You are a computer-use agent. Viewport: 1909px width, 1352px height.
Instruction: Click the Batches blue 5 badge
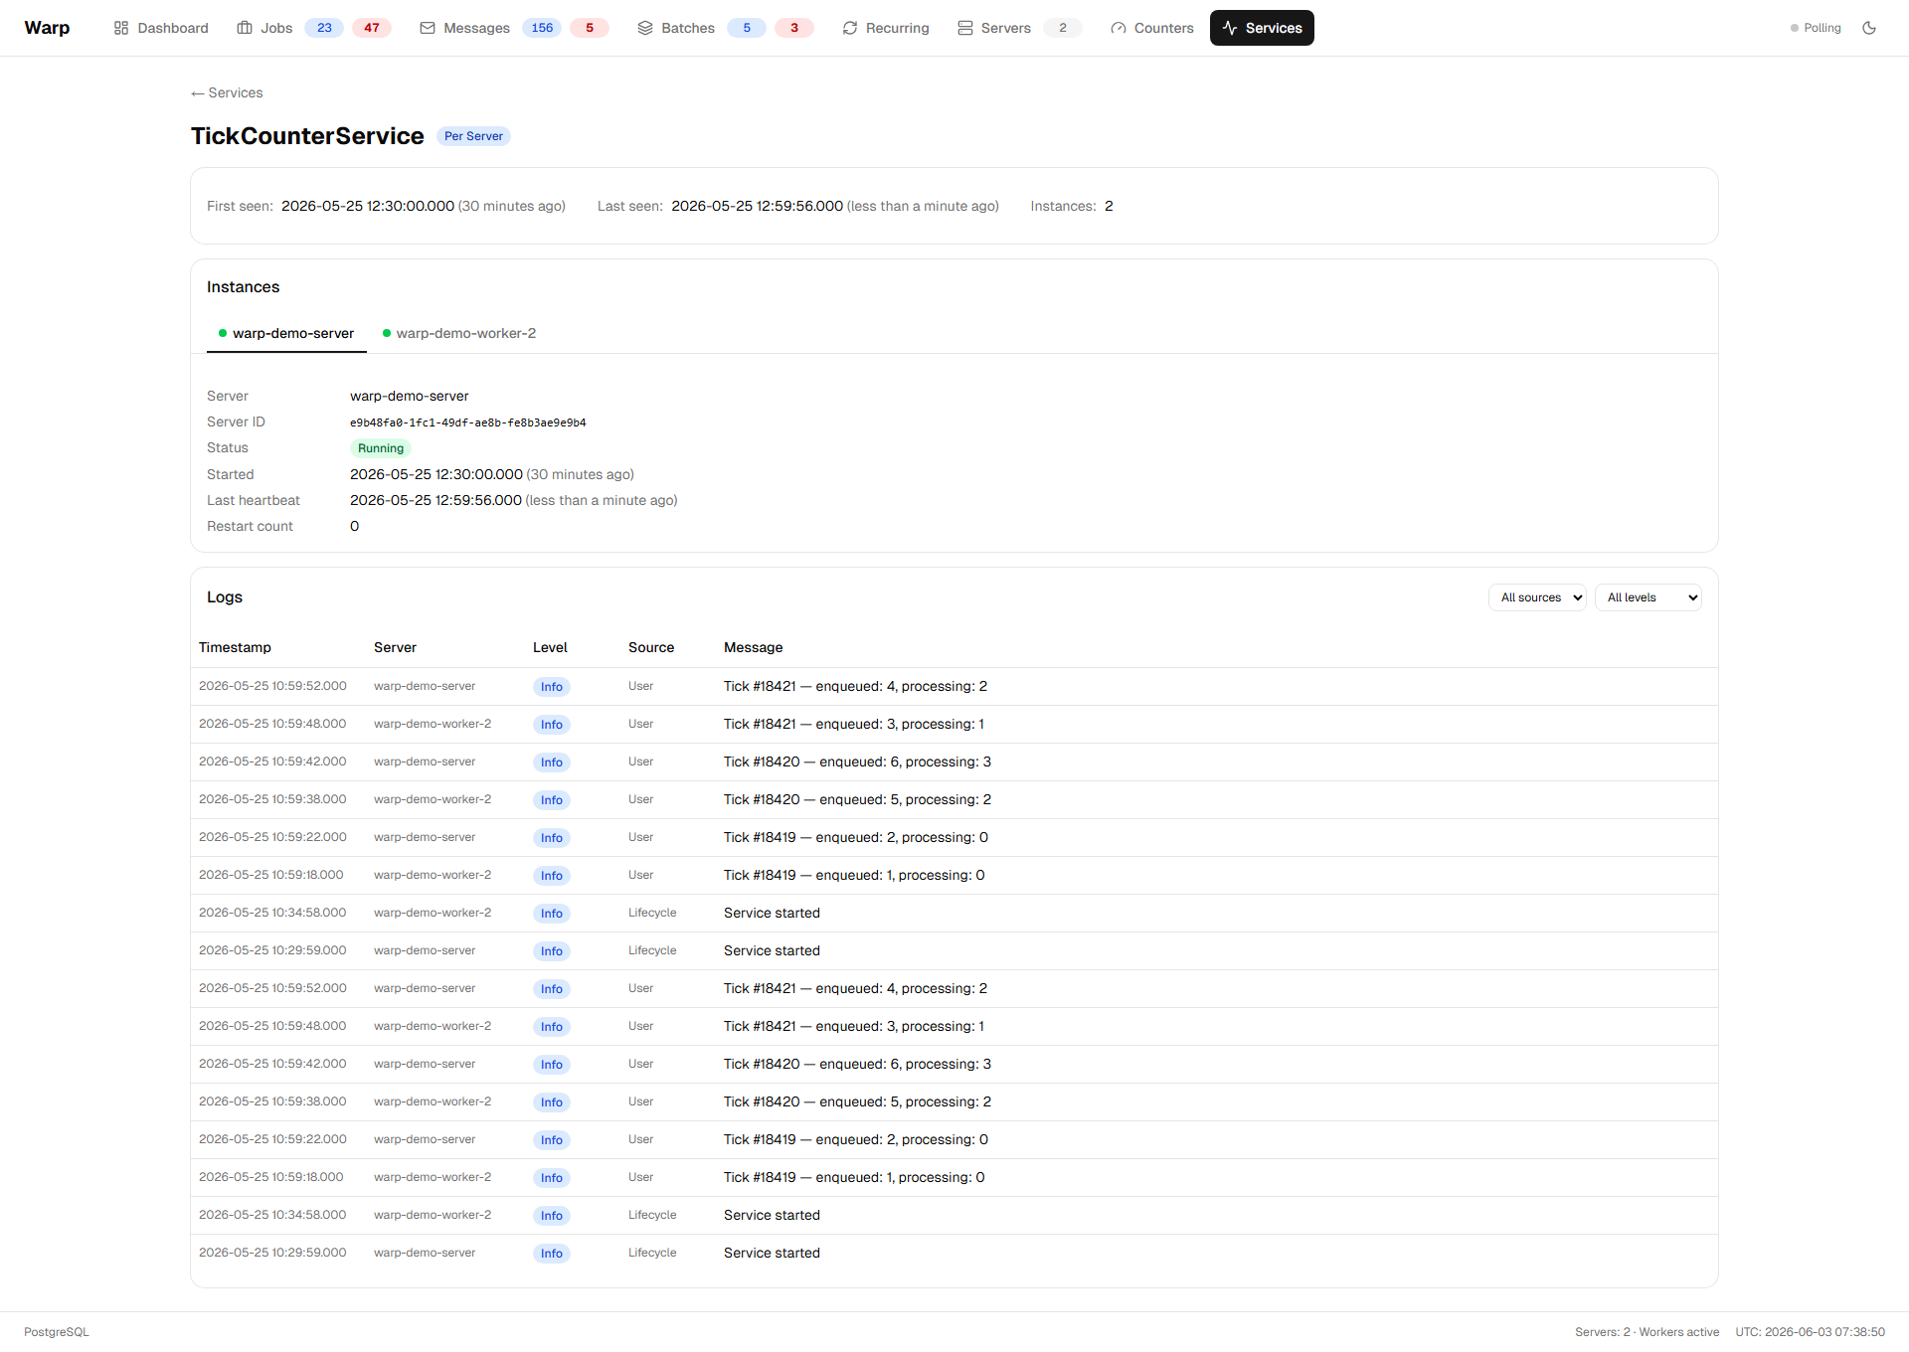click(x=747, y=28)
